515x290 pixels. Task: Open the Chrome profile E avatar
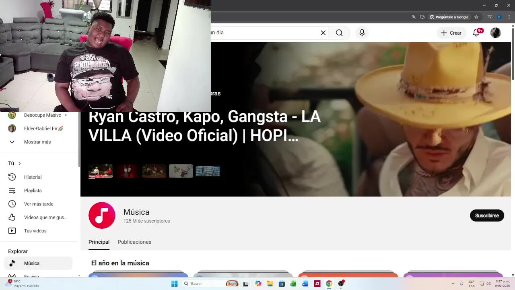pyautogui.click(x=499, y=17)
